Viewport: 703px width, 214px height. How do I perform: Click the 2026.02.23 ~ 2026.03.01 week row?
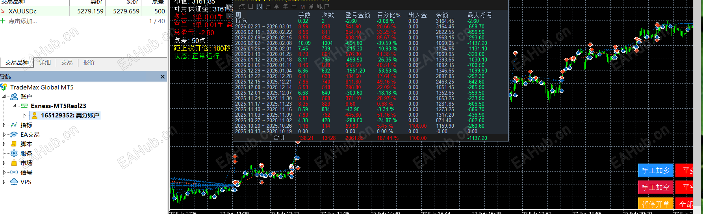(x=371, y=27)
